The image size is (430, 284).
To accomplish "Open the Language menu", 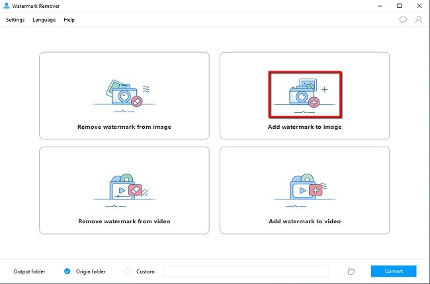I will point(44,20).
